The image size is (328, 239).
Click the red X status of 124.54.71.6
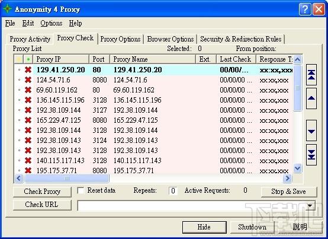coord(28,80)
